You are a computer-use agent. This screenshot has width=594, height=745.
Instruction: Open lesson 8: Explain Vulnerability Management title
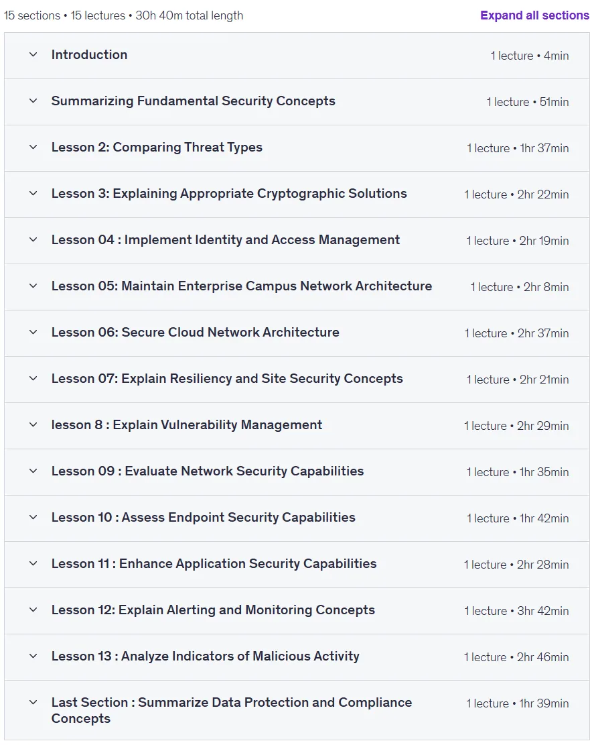[186, 424]
